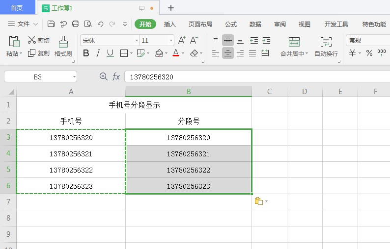Toggle Underline formatting
The height and width of the screenshot is (249, 390).
pyautogui.click(x=110, y=53)
